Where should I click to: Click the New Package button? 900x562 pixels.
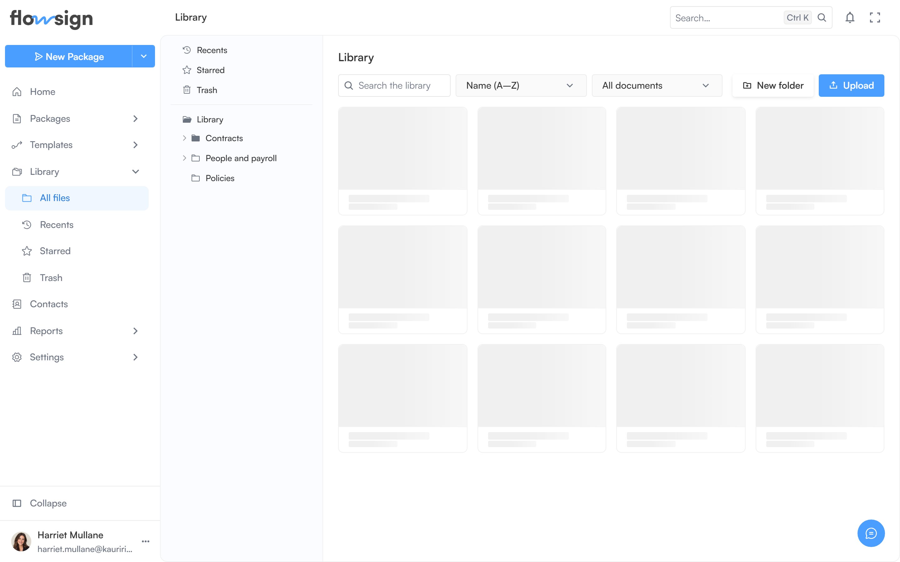point(69,56)
